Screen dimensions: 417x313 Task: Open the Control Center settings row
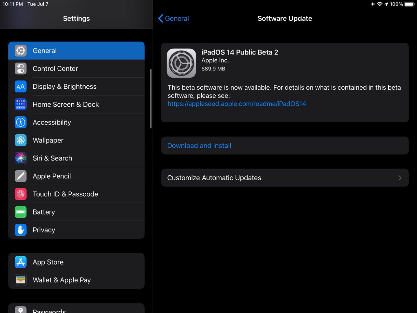click(76, 68)
